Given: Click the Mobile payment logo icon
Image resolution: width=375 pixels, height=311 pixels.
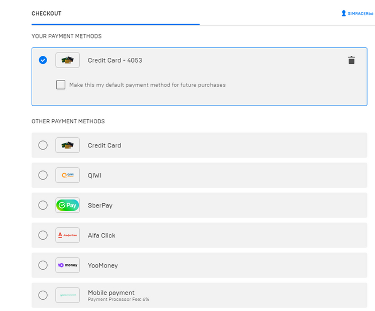Looking at the screenshot, I should [67, 295].
